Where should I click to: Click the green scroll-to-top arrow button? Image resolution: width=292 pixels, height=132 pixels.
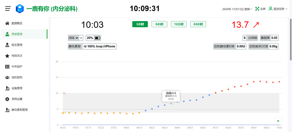point(278,121)
